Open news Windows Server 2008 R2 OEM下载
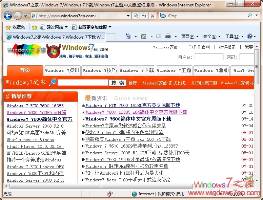This screenshot has width=263, height=200. pos(137,153)
